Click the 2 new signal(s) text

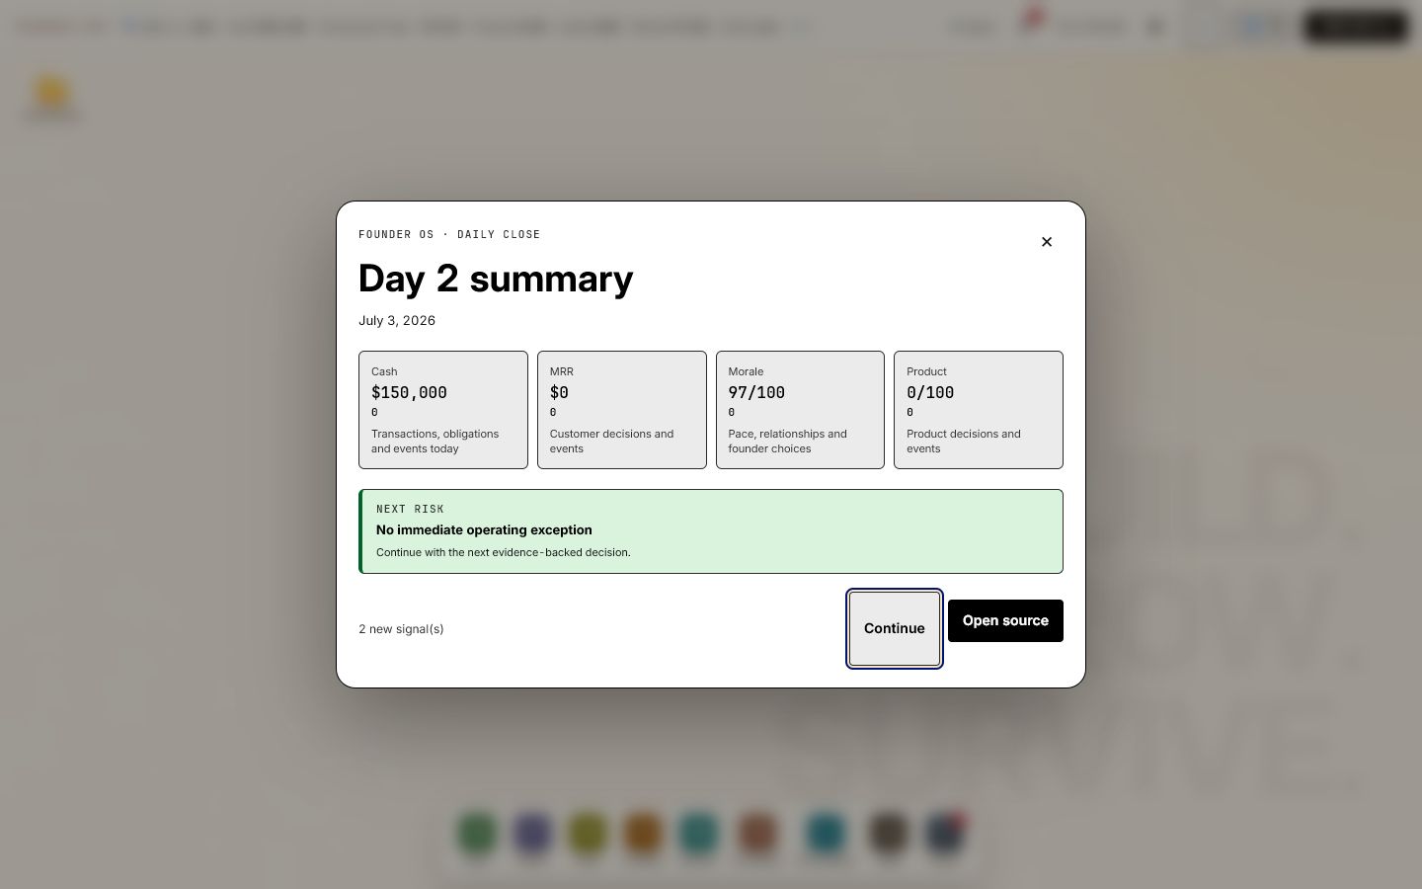click(401, 629)
